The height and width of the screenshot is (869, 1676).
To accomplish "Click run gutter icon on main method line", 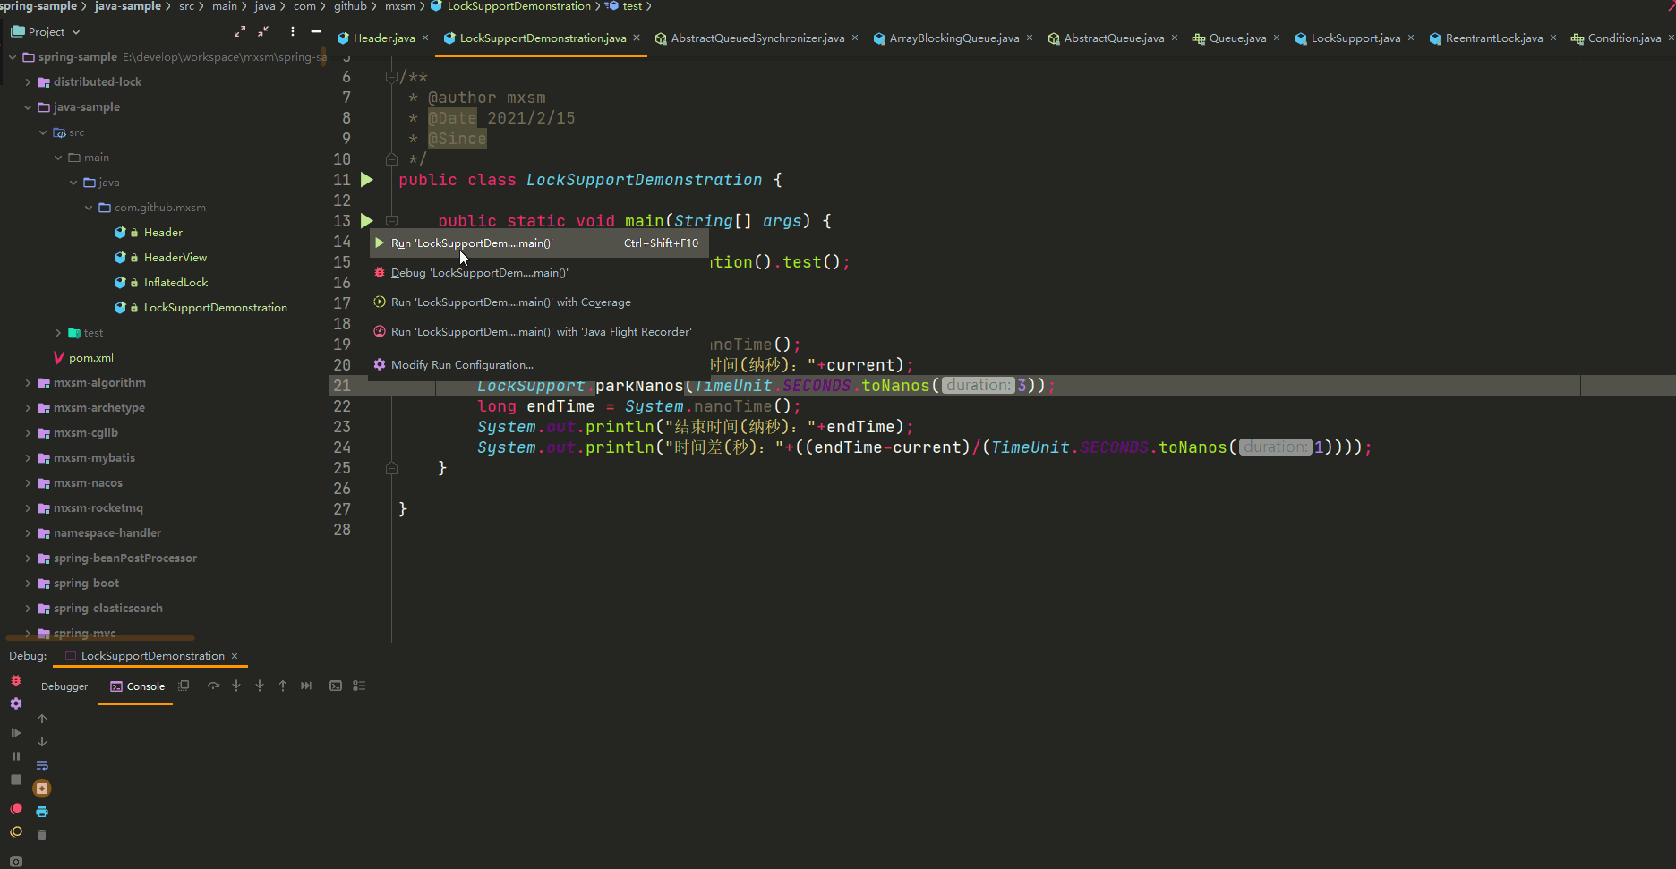I will 367,220.
